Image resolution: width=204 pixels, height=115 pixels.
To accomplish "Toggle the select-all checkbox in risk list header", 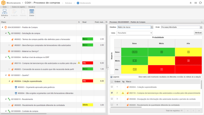I will click(112, 82).
